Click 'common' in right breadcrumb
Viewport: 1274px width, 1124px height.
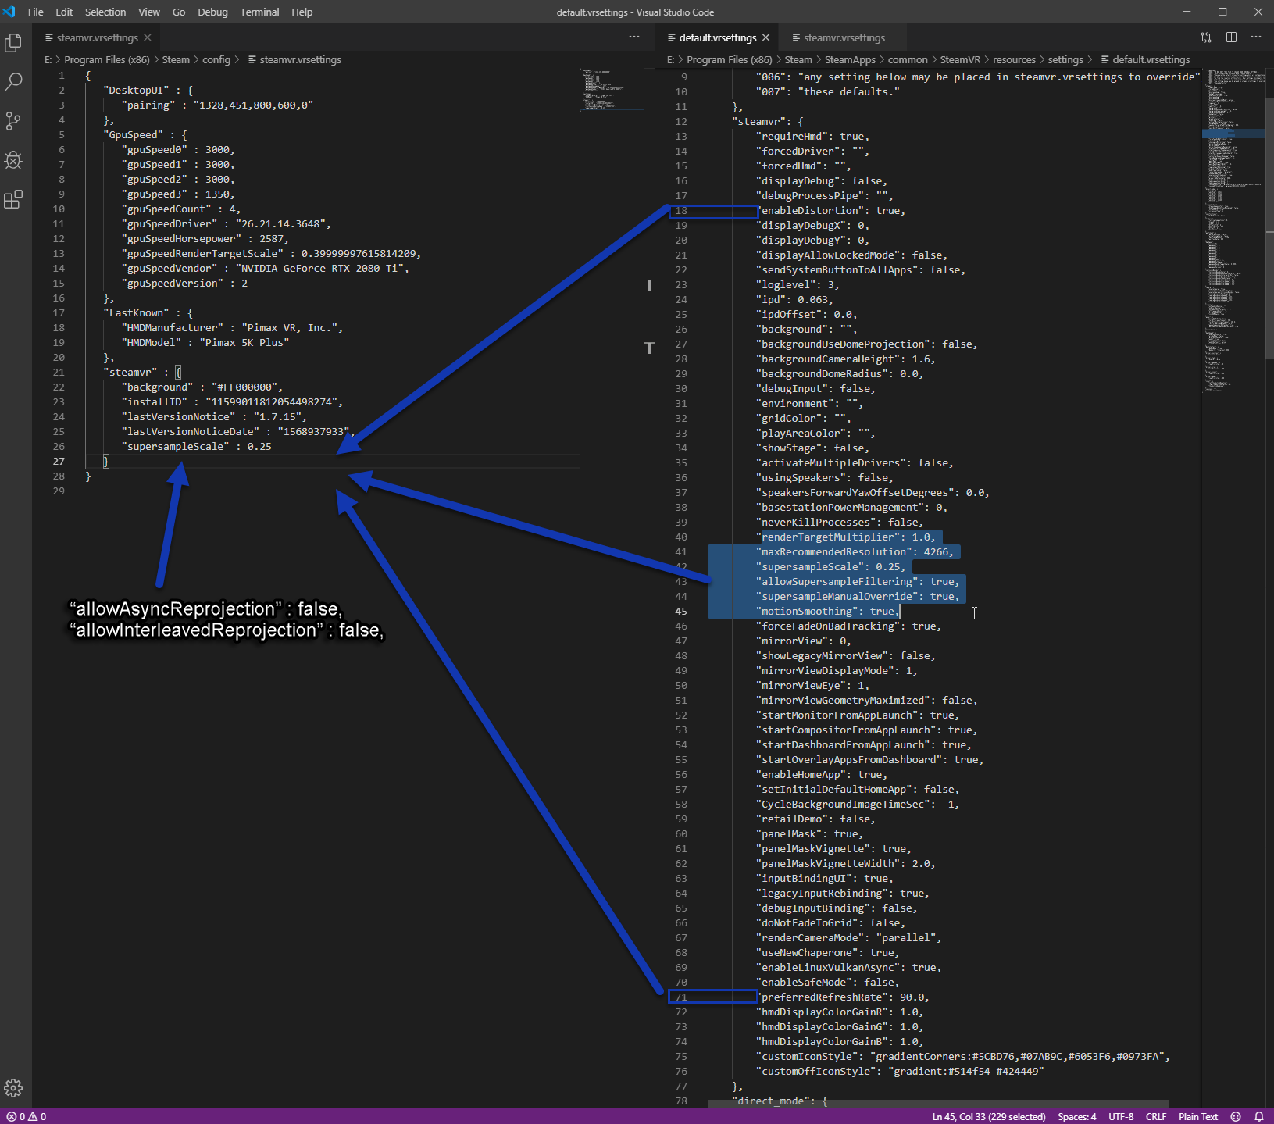pyautogui.click(x=908, y=59)
